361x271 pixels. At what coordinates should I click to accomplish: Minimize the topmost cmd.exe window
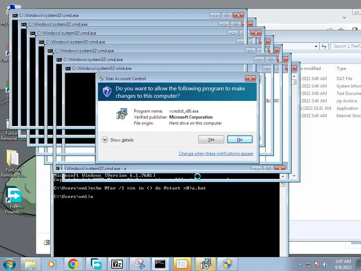click(215, 16)
